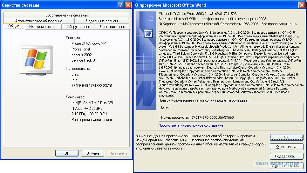The height and width of the screenshot is (173, 307).
Task: Open О системе... system info
Action: click(x=286, y=147)
